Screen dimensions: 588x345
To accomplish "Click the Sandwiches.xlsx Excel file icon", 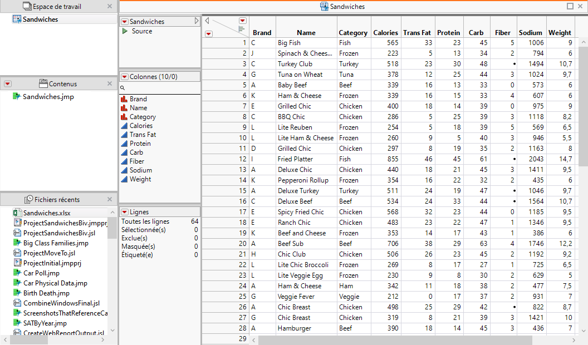I will coord(17,213).
